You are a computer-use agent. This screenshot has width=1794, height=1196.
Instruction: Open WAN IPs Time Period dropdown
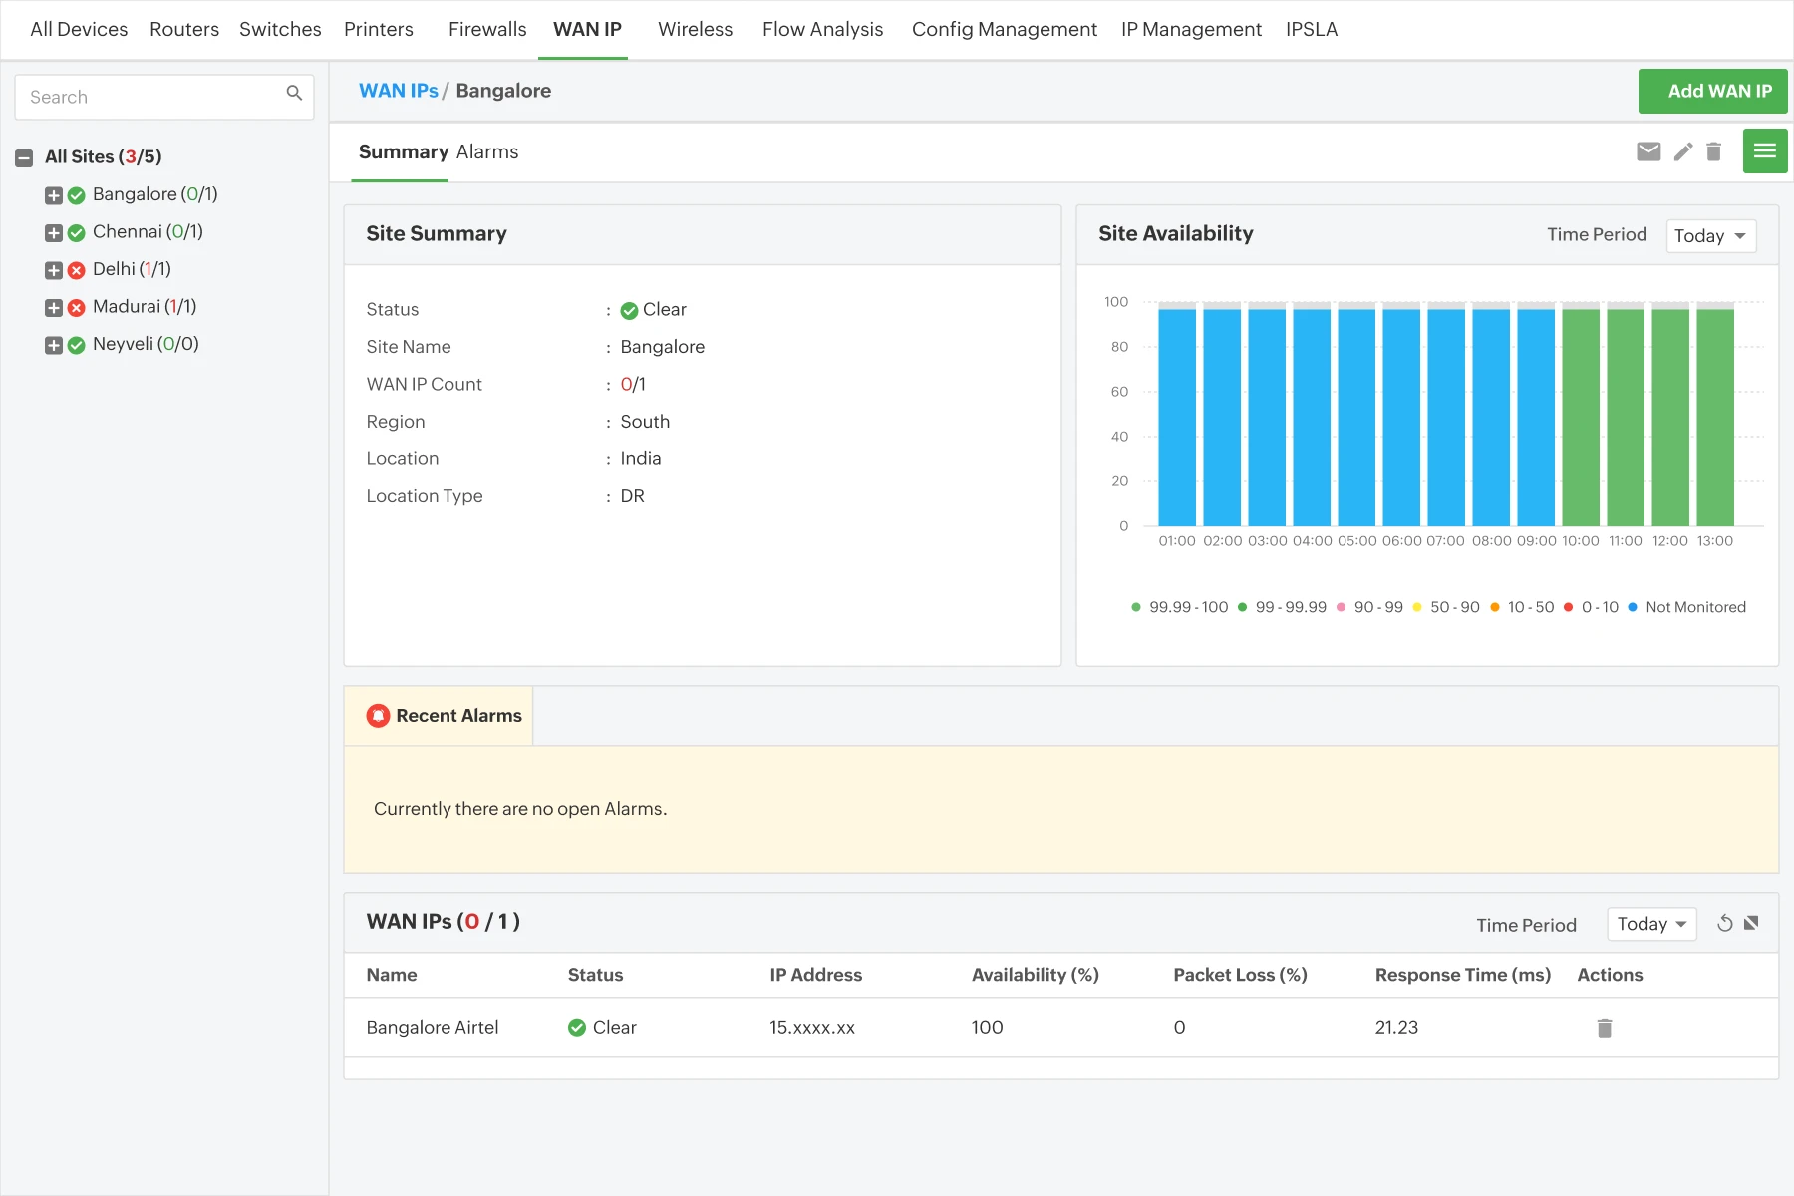point(1651,924)
